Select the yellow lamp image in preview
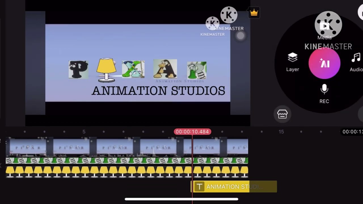This screenshot has height=204, width=363. click(x=106, y=70)
